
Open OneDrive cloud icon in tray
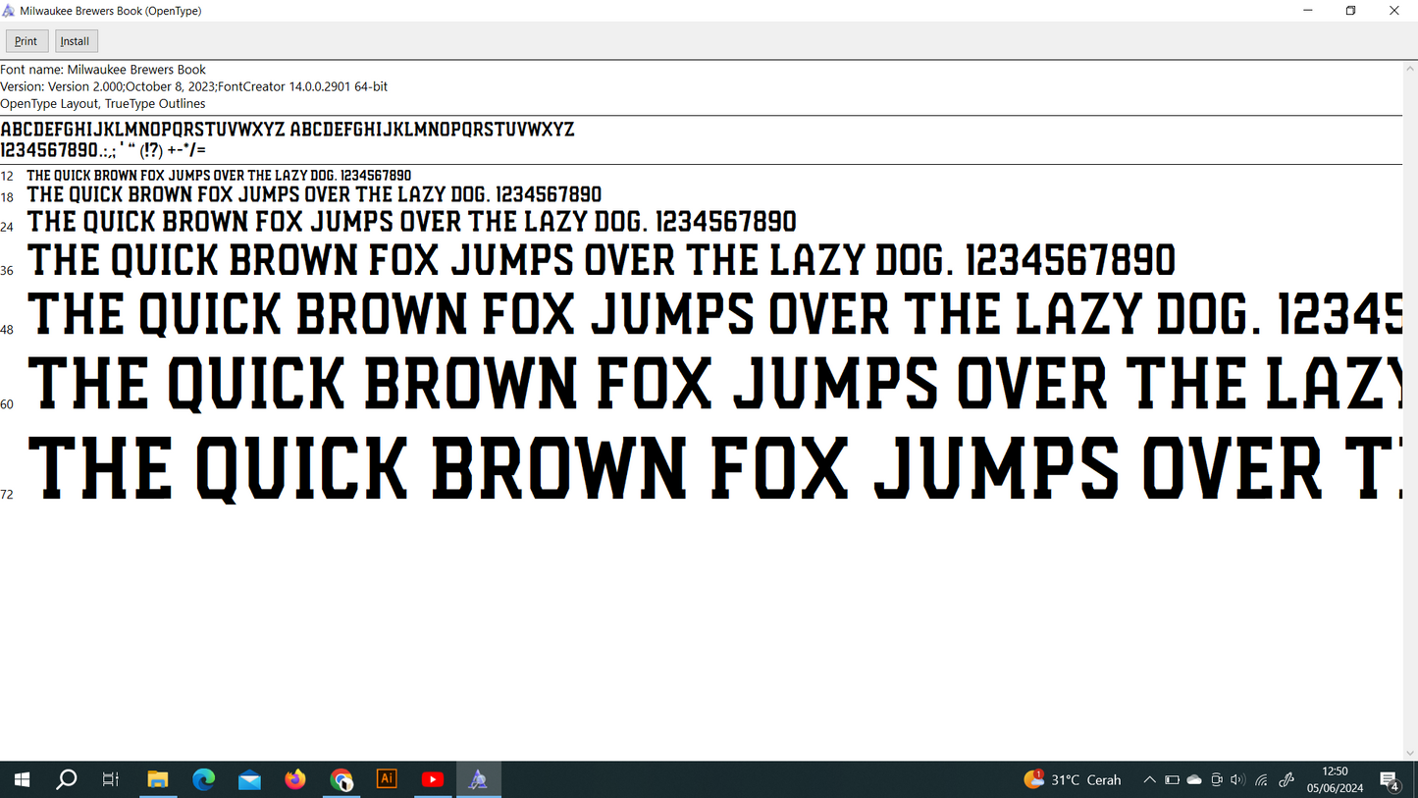[x=1194, y=780]
